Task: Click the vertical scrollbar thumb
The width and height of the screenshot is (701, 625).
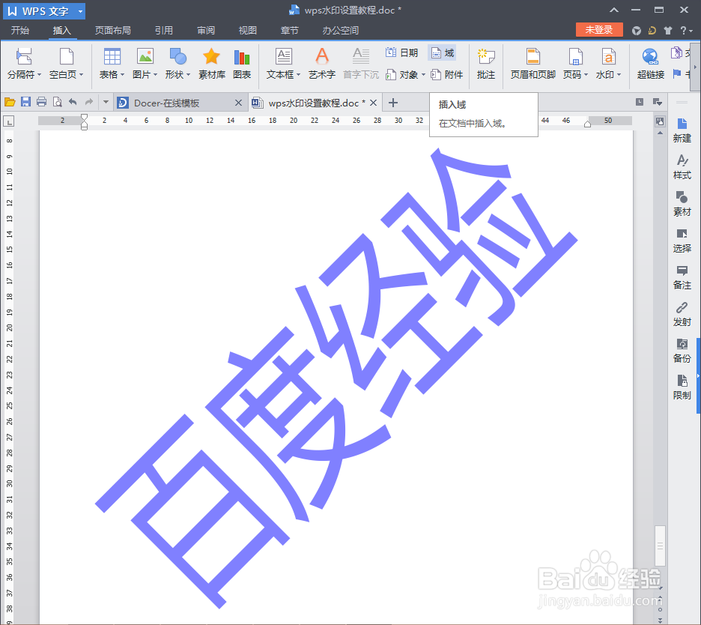Action: click(x=660, y=546)
